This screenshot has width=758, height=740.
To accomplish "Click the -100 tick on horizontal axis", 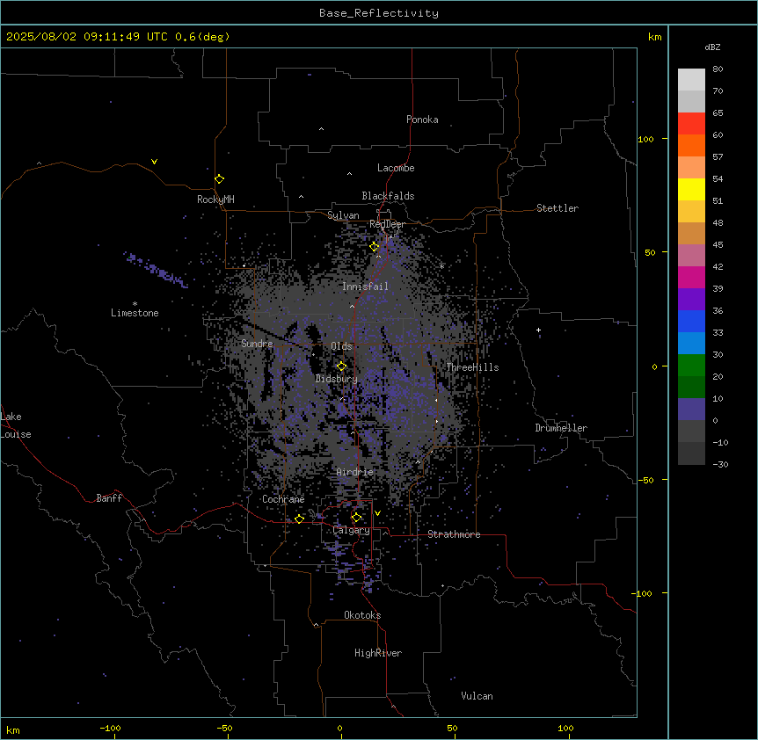I will pyautogui.click(x=110, y=728).
